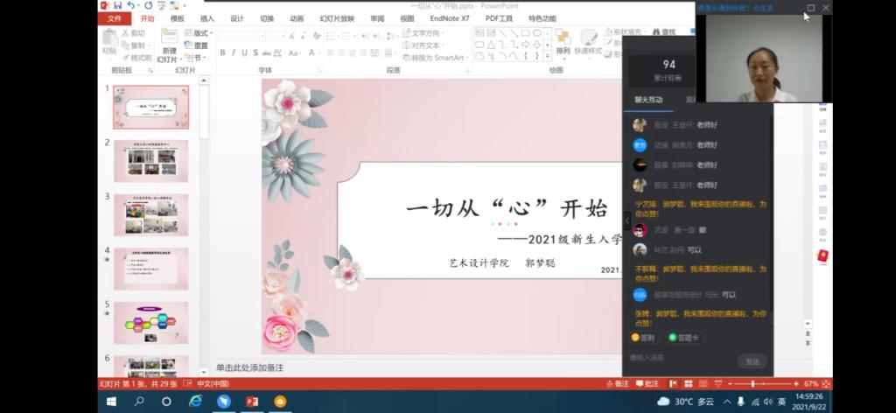
Task: Click the Italic formatting icon
Action: (x=233, y=52)
